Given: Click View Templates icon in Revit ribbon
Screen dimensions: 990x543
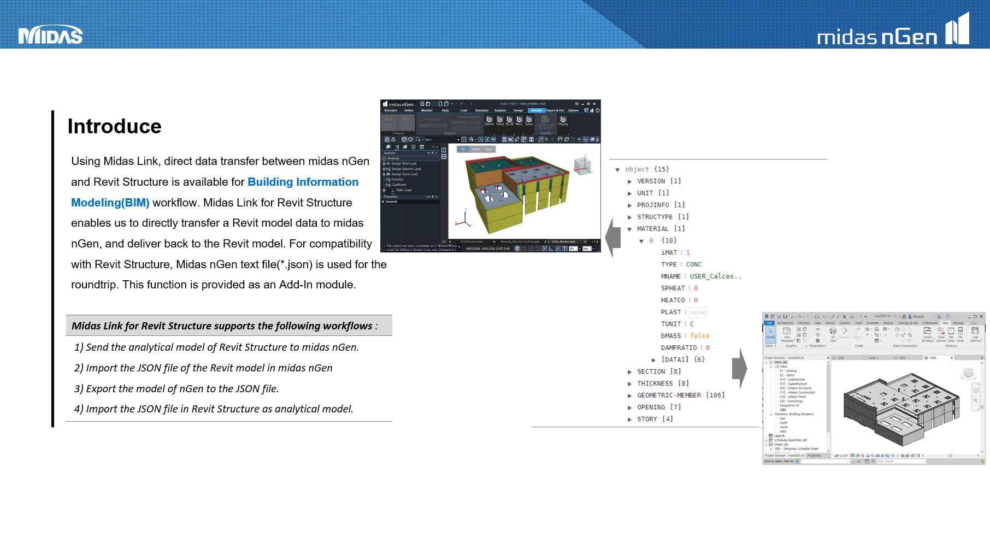Looking at the screenshot, I should pyautogui.click(x=787, y=333).
